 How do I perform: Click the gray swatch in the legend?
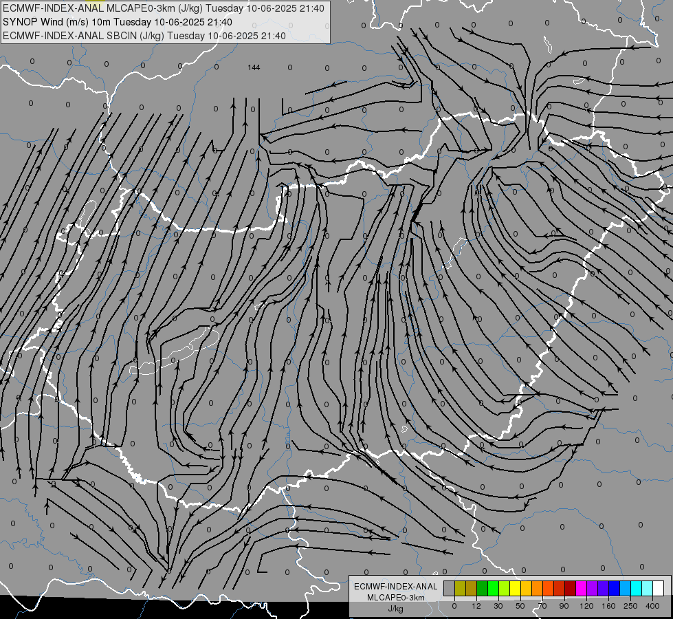[450, 588]
